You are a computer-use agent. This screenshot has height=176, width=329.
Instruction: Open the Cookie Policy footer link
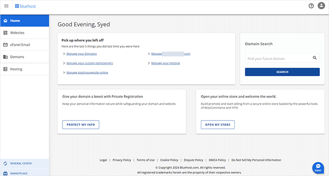pyautogui.click(x=169, y=160)
